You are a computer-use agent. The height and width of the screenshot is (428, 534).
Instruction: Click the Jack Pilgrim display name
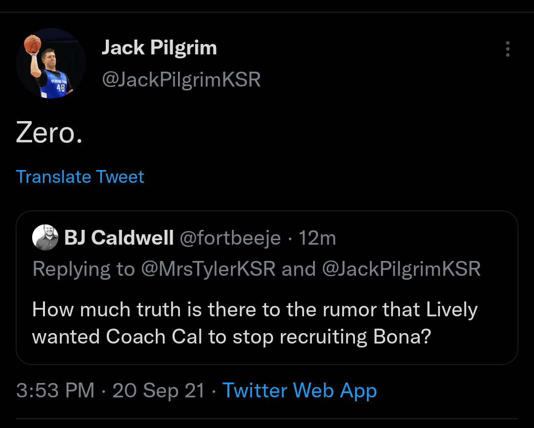(159, 48)
